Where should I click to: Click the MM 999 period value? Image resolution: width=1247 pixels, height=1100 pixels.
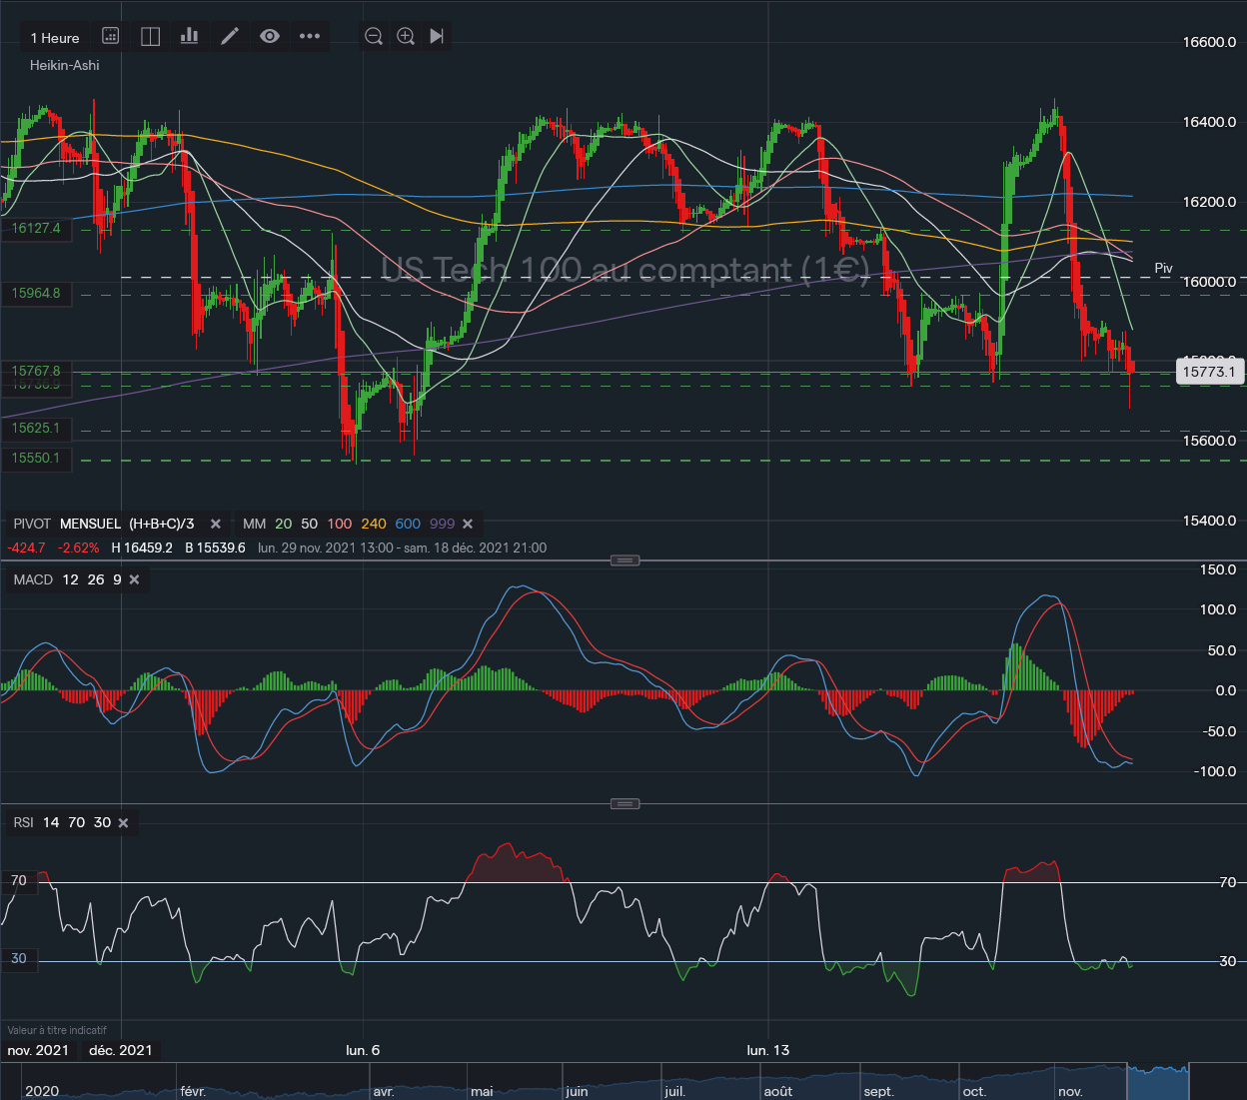pos(442,524)
